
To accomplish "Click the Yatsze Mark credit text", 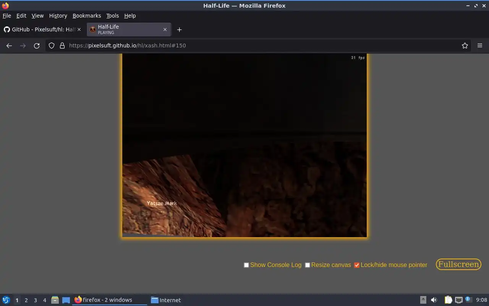I will (x=162, y=203).
